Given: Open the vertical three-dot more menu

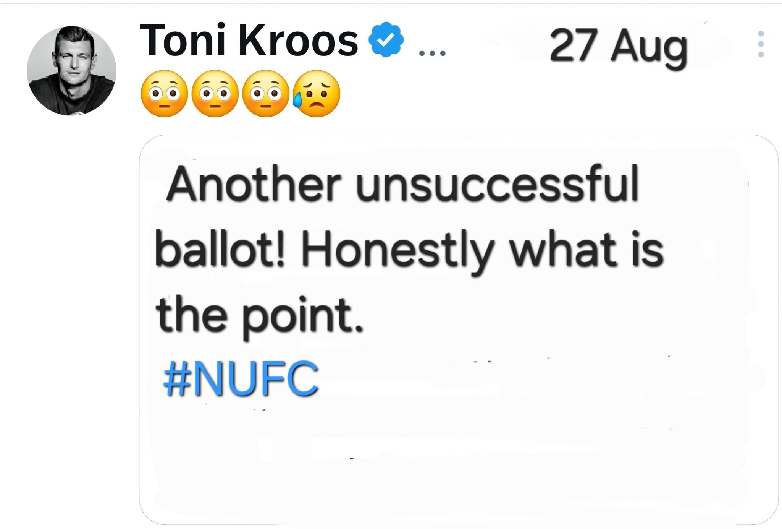Looking at the screenshot, I should click(x=761, y=44).
